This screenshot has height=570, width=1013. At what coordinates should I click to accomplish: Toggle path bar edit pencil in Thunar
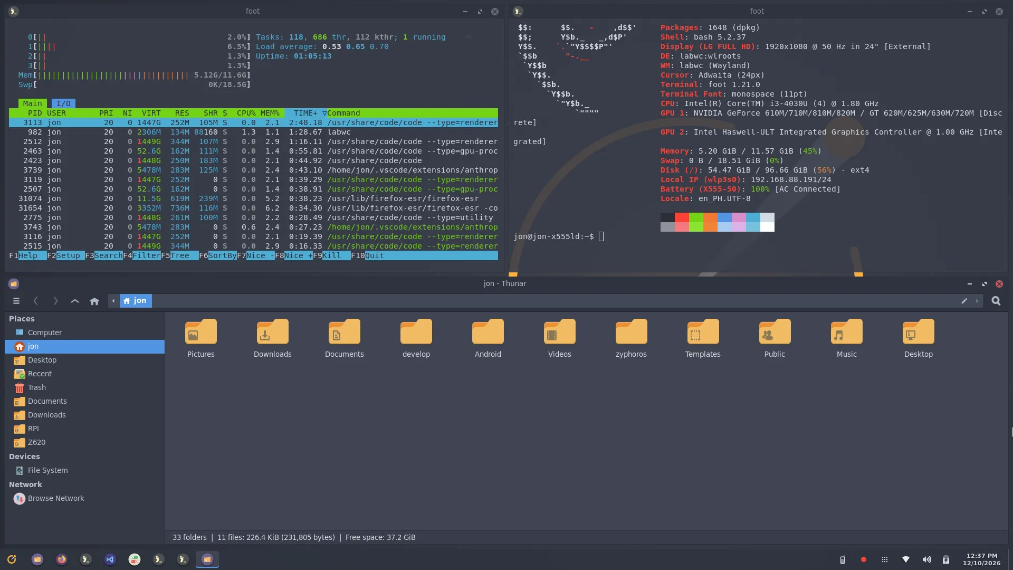pos(964,301)
